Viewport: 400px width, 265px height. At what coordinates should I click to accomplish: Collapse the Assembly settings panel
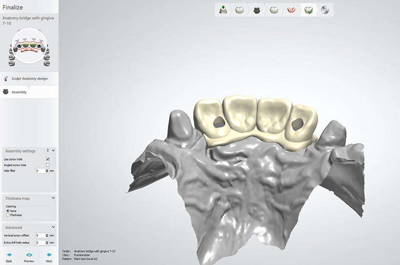coord(53,150)
